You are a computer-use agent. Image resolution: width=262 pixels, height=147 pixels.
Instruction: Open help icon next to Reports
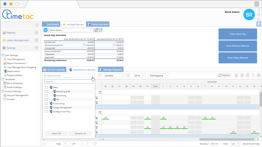tap(37, 33)
